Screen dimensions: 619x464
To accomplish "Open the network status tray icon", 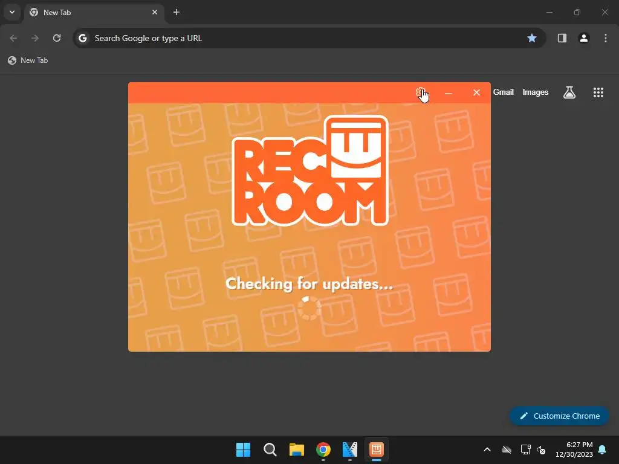I will click(525, 449).
